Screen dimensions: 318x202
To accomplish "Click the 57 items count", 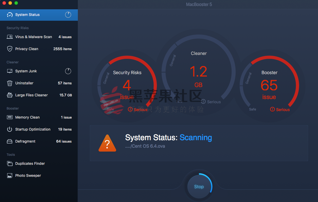I will pyautogui.click(x=65, y=83).
